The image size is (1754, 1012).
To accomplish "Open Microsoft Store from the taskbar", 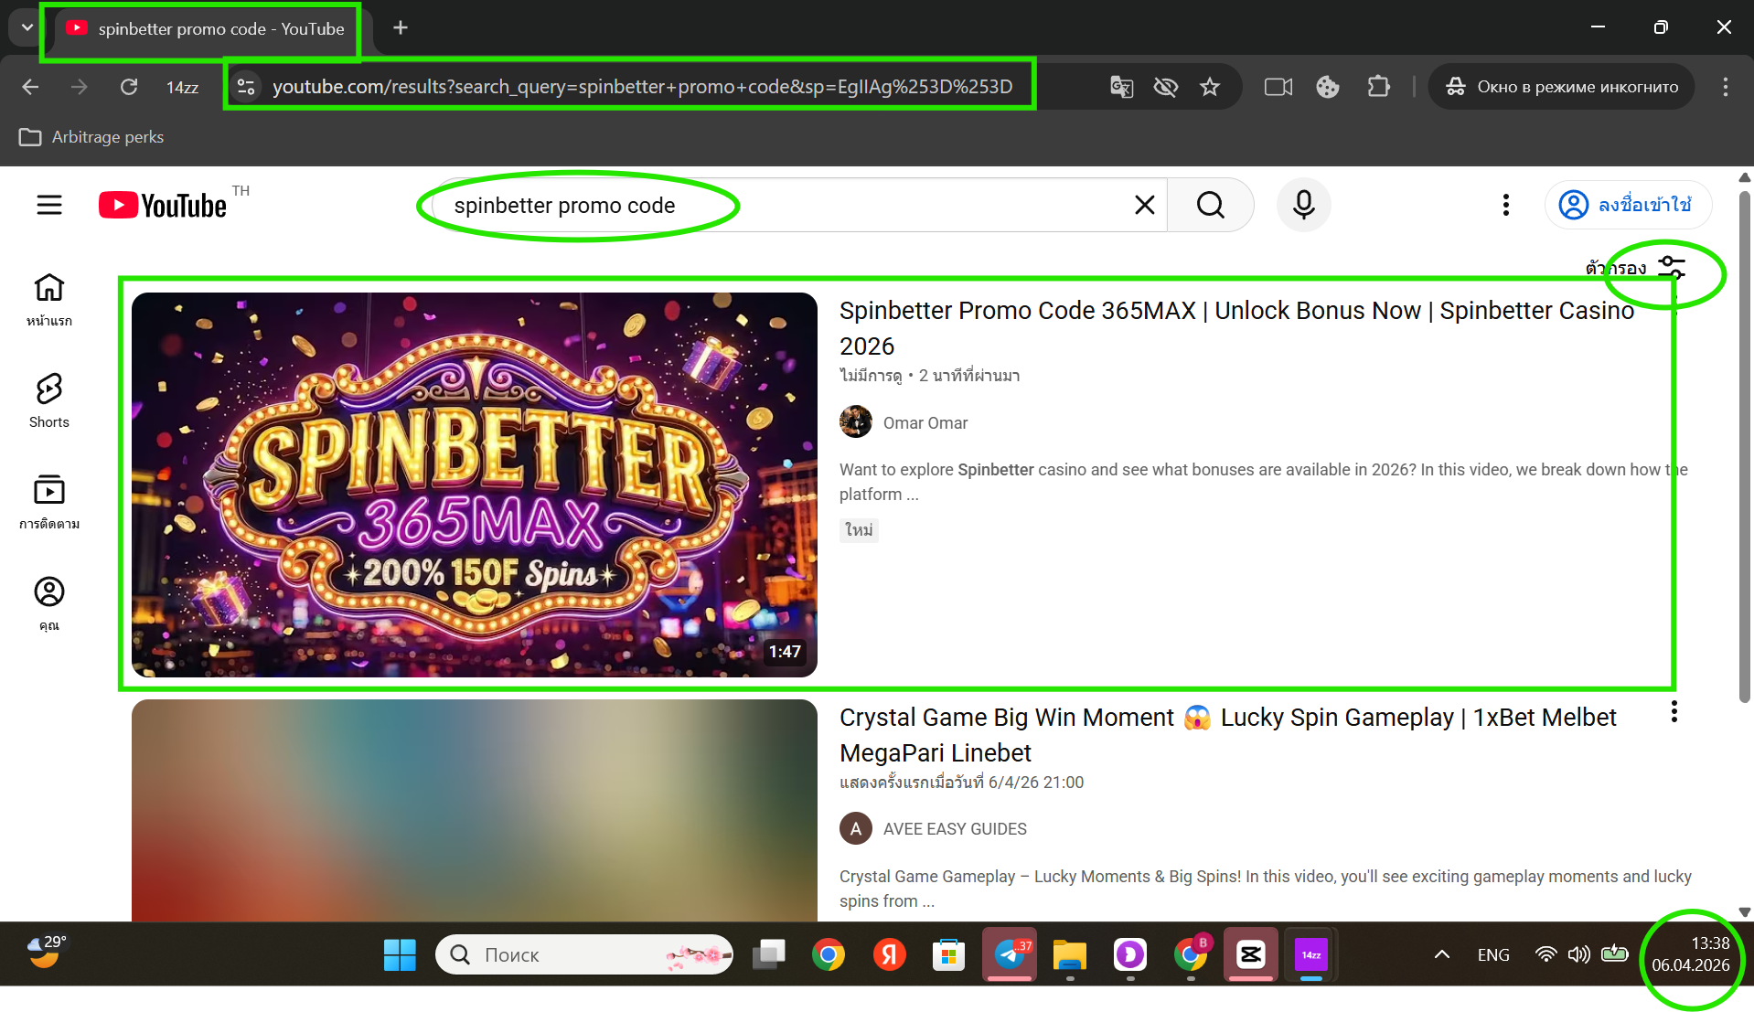I will [948, 954].
